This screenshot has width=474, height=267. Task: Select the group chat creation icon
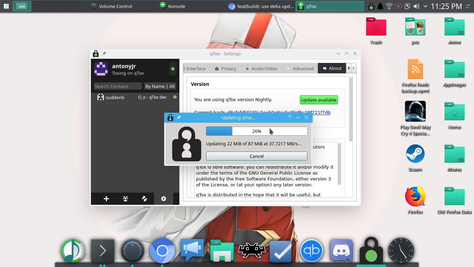pos(125,199)
